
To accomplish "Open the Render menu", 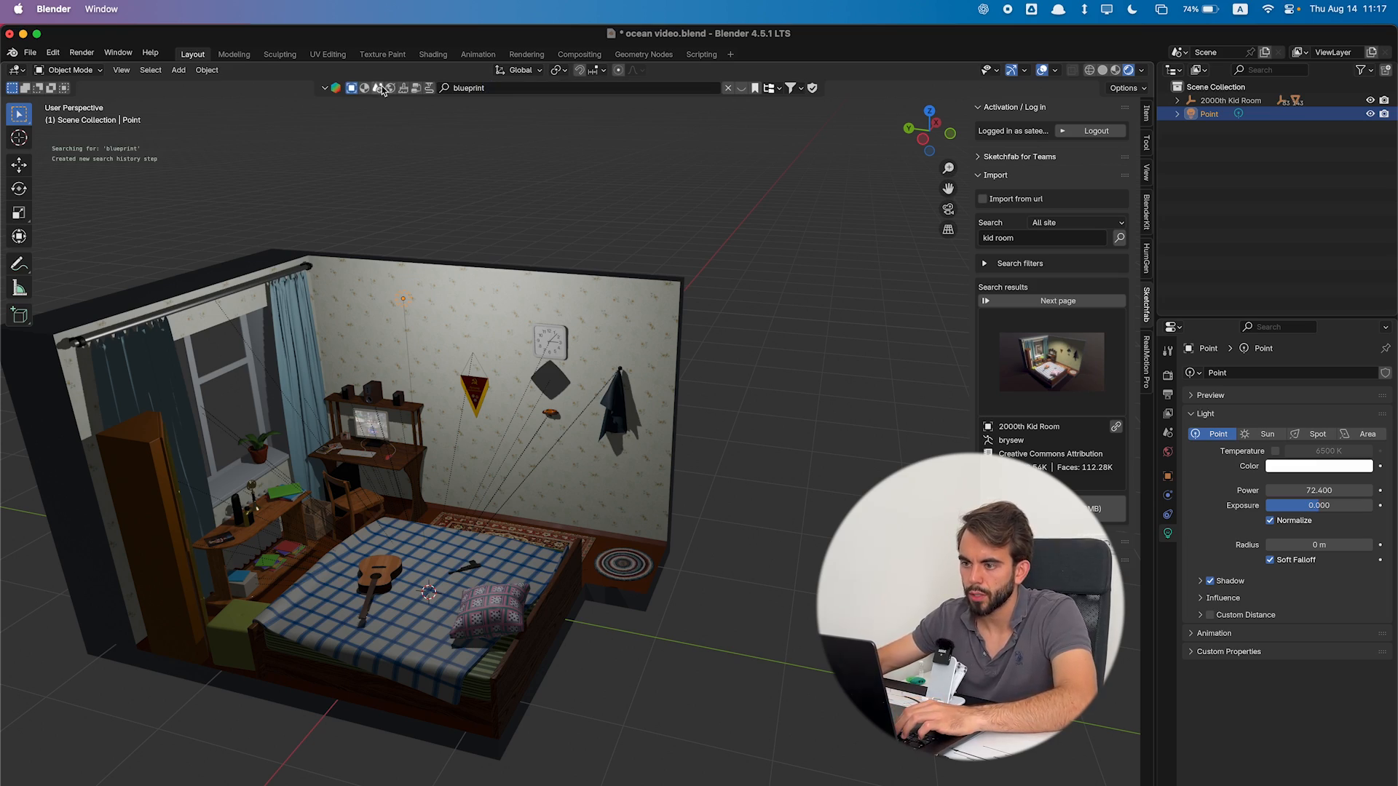I will coord(82,52).
